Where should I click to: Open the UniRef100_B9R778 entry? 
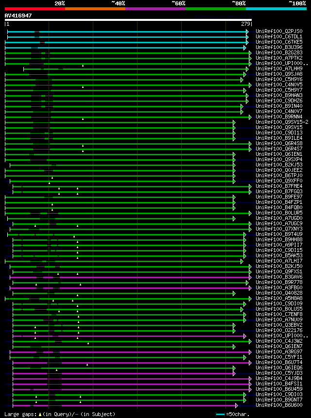point(279,283)
